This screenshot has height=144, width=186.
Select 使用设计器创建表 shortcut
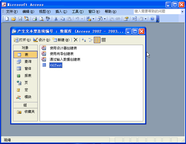point(63,48)
